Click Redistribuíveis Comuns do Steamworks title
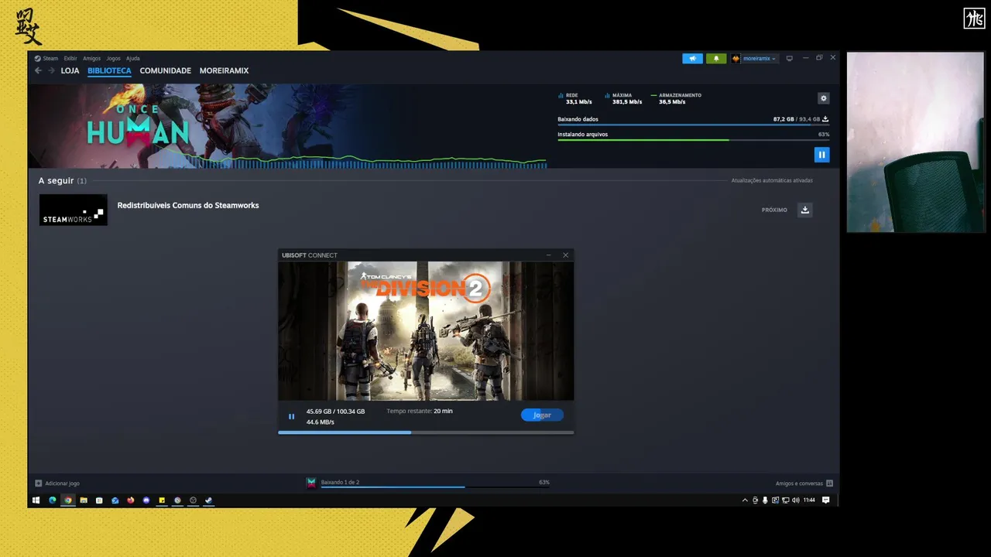 point(188,205)
